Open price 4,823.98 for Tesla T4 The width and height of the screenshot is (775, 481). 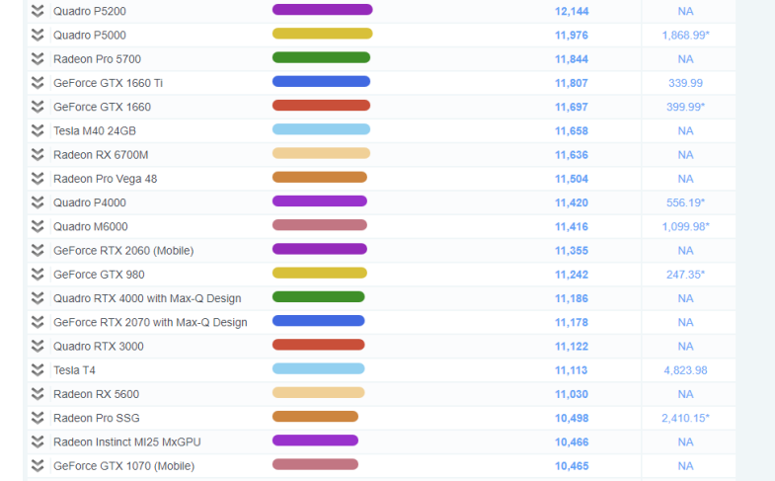(685, 370)
